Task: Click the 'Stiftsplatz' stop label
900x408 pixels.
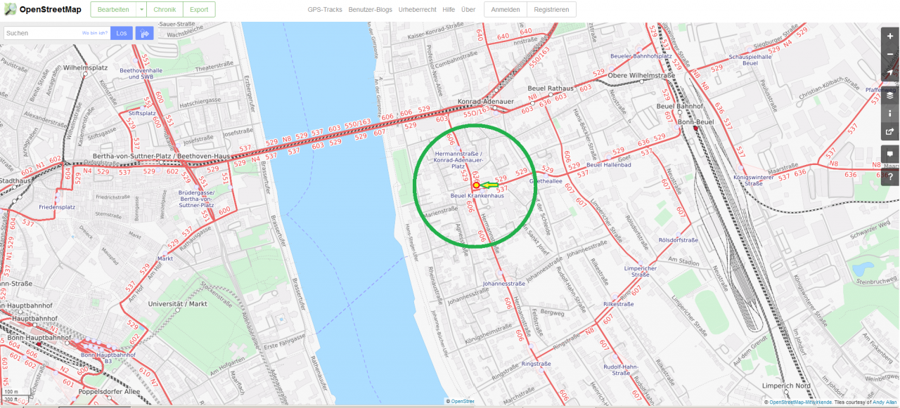Action: 142,113
